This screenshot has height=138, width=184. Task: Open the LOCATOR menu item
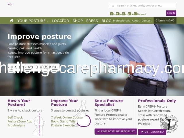click(60, 21)
